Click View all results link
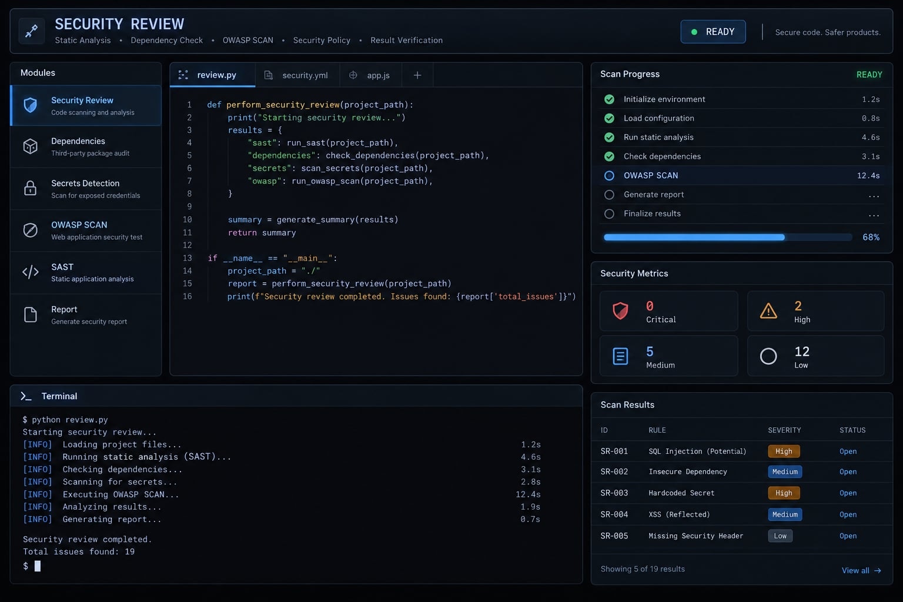Viewport: 903px width, 602px height. click(861, 570)
